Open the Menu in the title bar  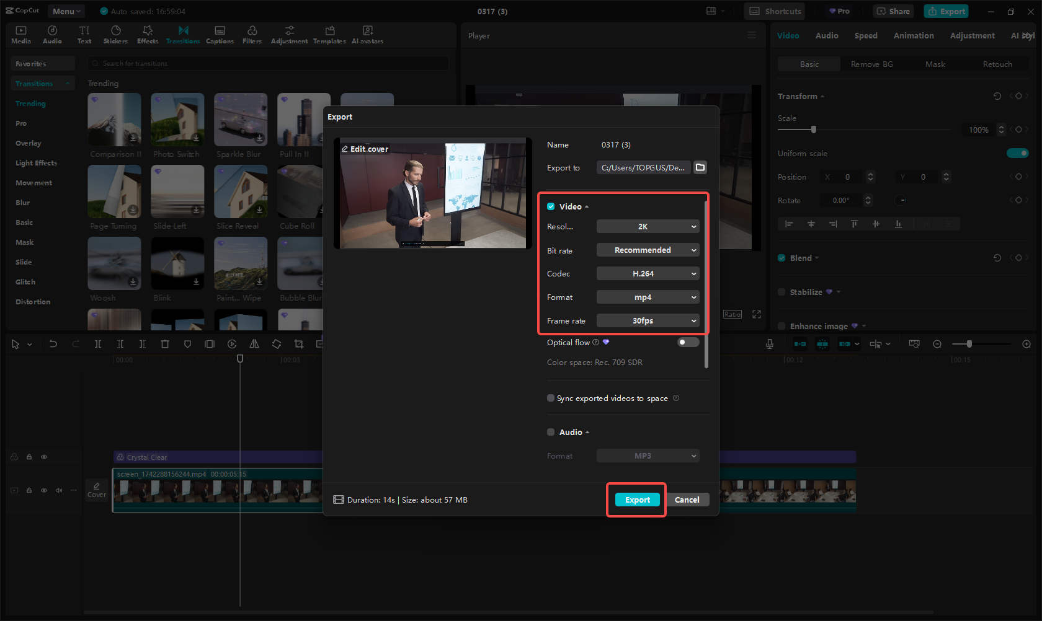[x=66, y=11]
